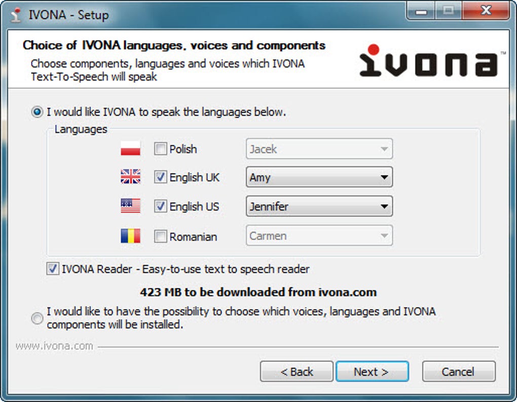
Task: Enable the Romanian language checkbox
Action: [160, 236]
